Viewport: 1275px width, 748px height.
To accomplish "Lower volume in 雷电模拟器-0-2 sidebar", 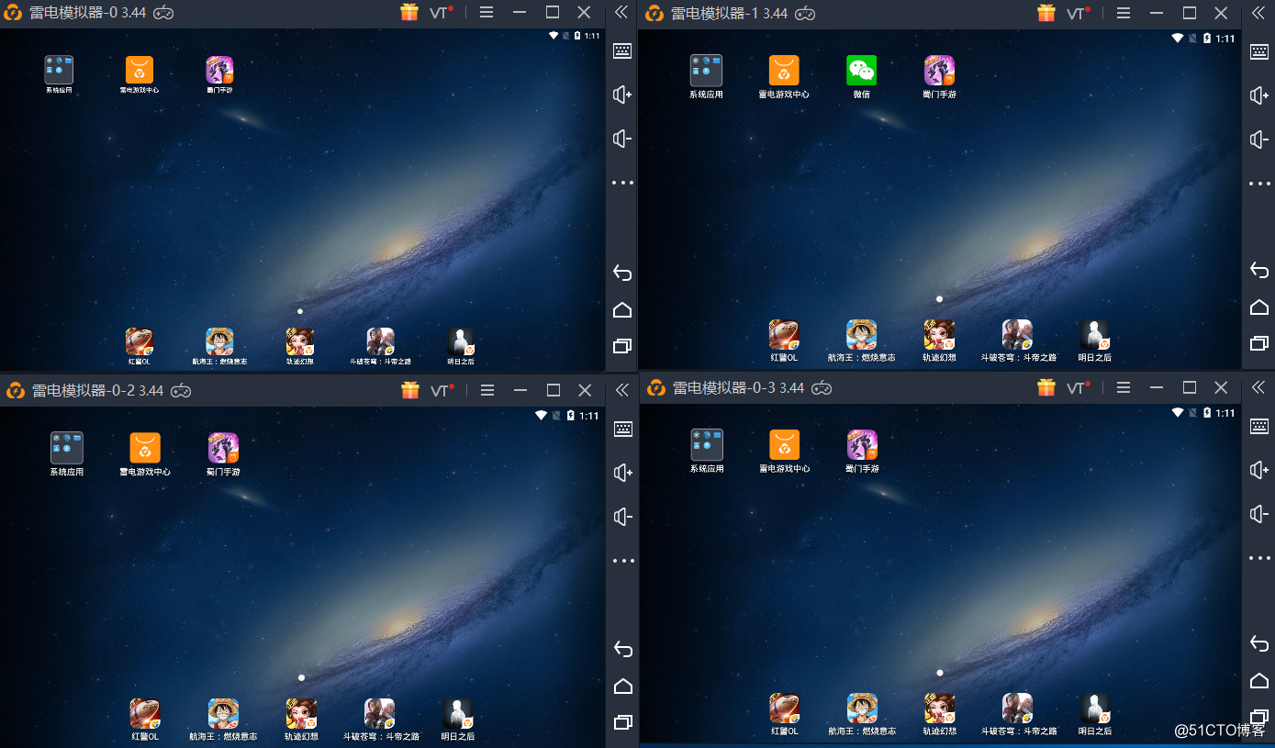I will point(623,517).
